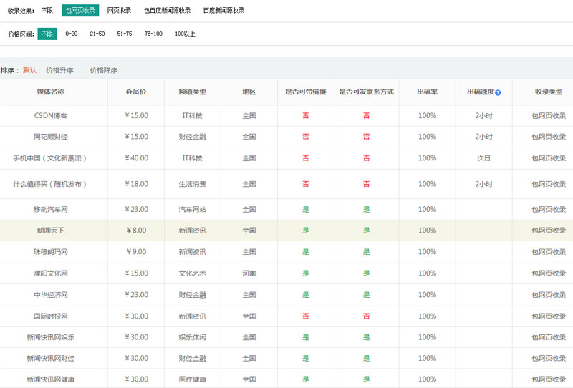Screen dimensions: 573x388
Task: Filter price range to 0-20
Action: pyautogui.click(x=72, y=34)
